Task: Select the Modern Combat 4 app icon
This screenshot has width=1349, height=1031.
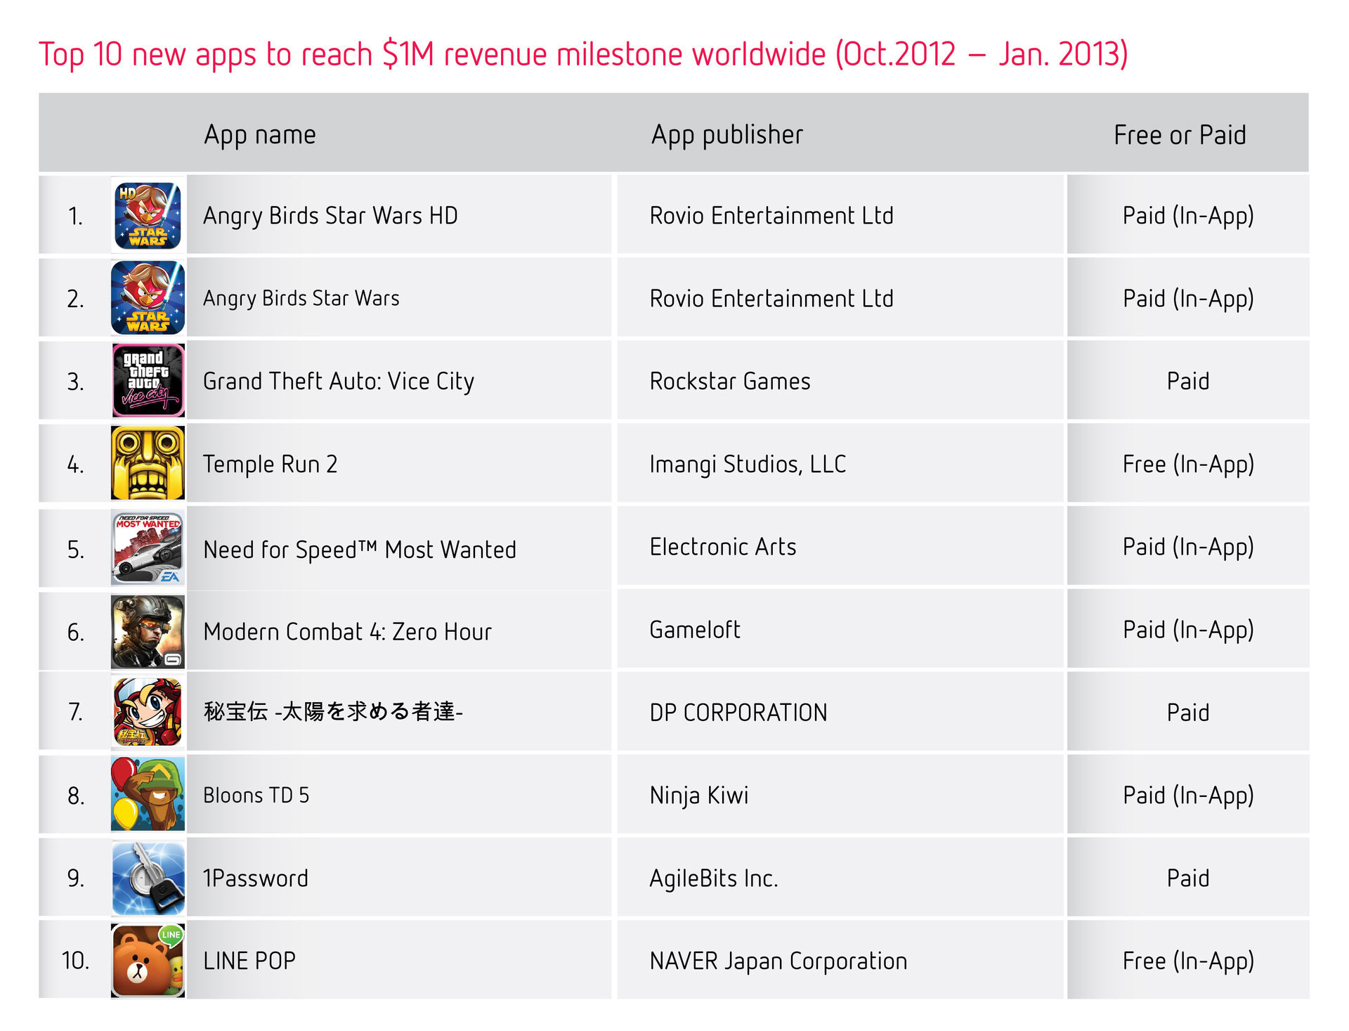Action: click(148, 631)
